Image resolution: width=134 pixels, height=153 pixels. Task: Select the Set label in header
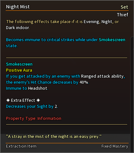[124, 7]
